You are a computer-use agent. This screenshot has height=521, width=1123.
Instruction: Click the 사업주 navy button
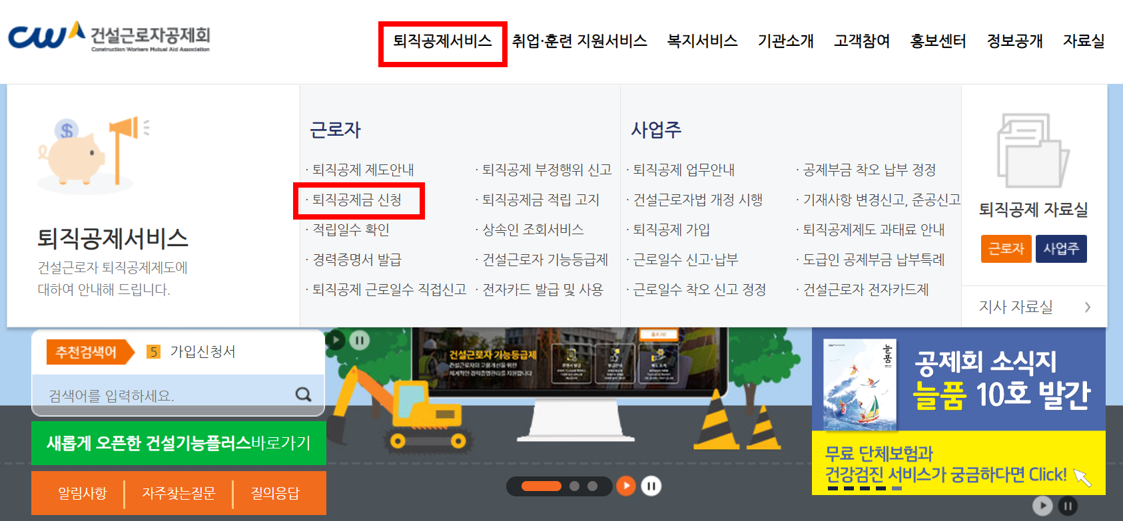(x=1061, y=249)
